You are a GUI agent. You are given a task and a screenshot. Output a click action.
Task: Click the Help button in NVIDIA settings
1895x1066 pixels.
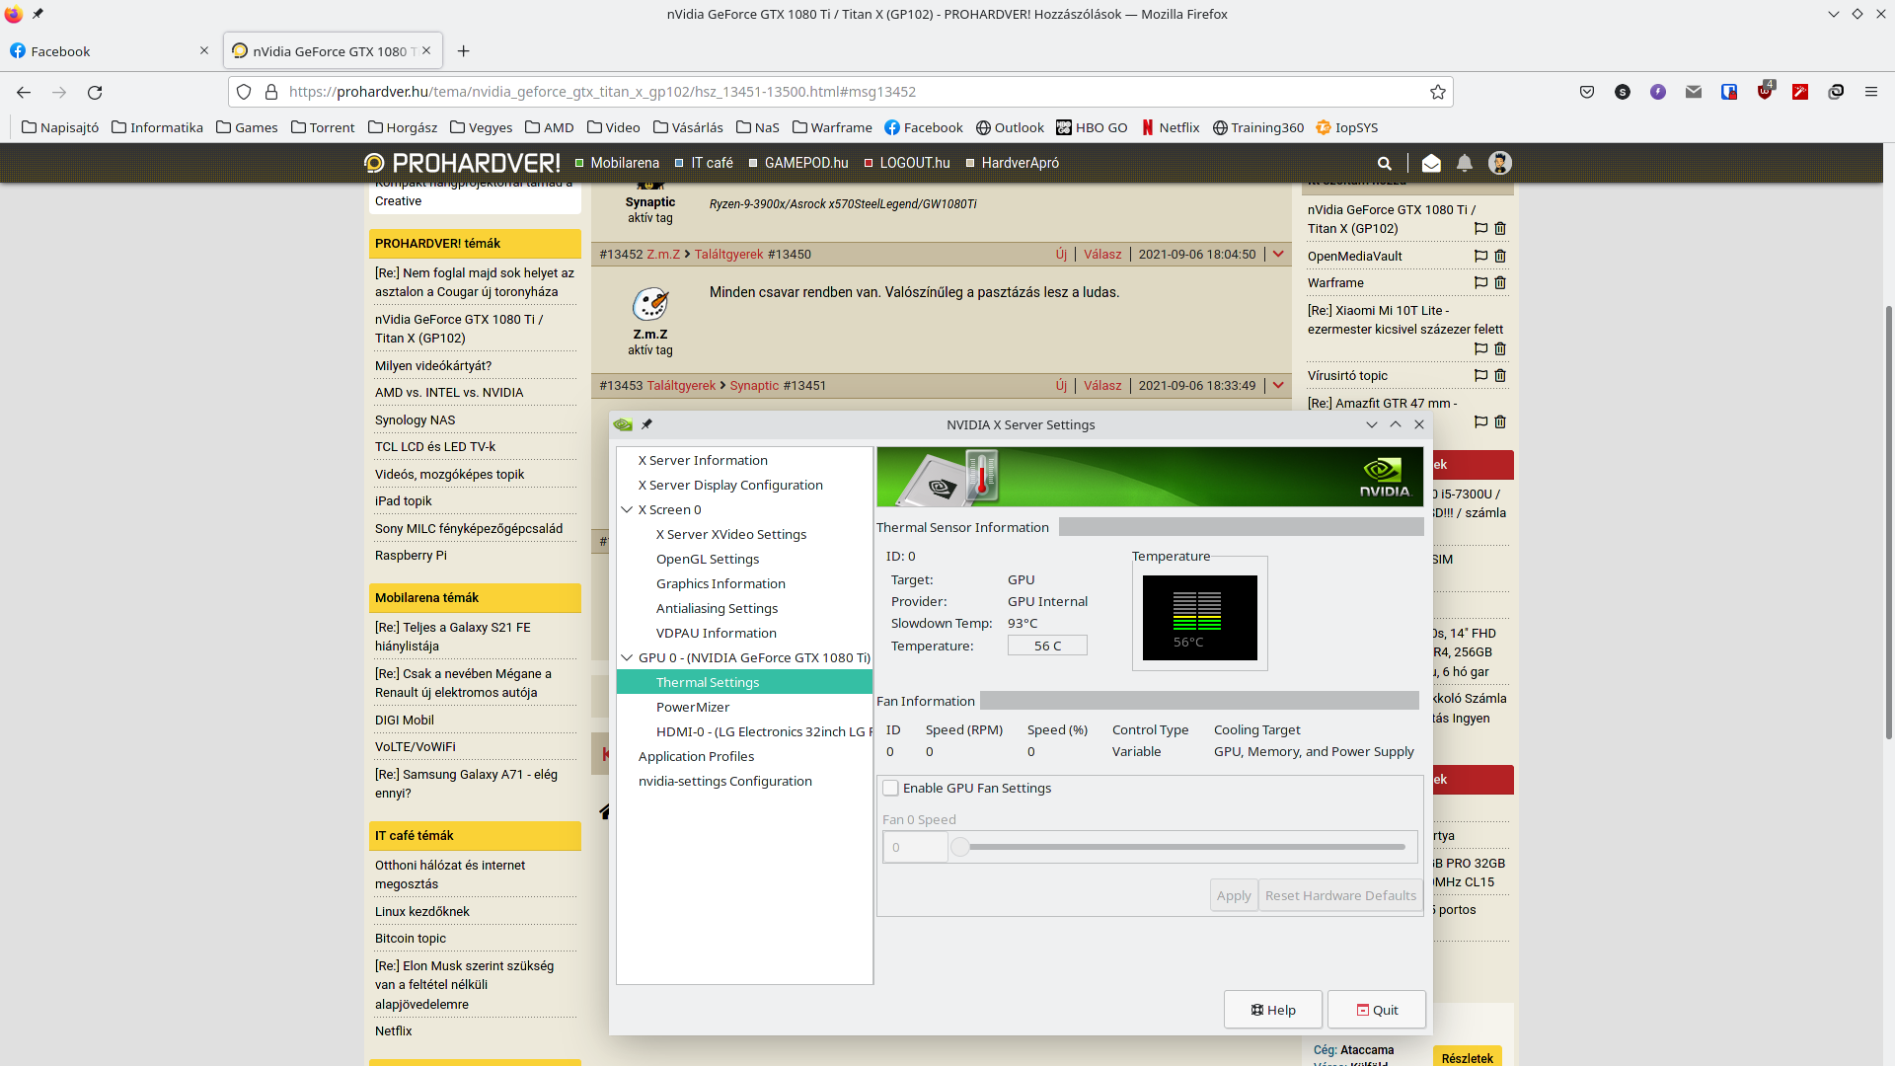[x=1273, y=1010]
